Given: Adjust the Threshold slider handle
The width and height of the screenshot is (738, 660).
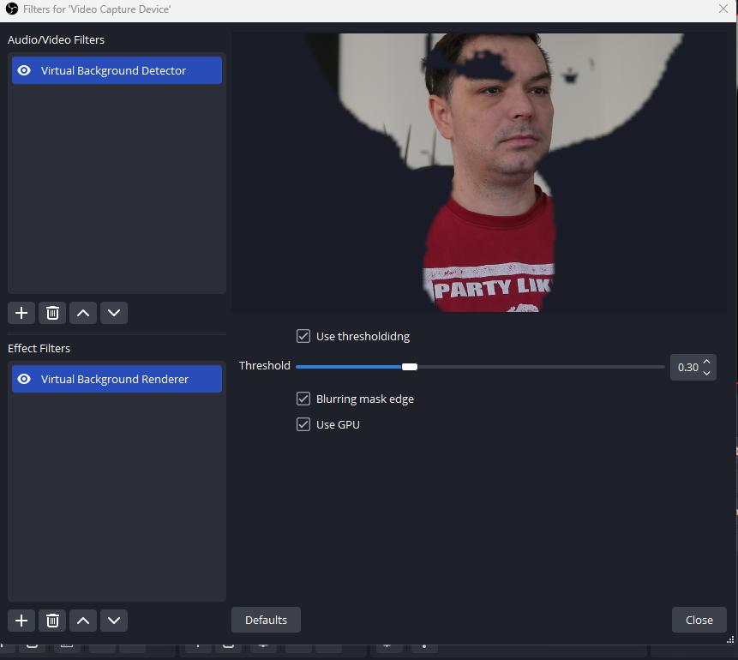Looking at the screenshot, I should [409, 366].
